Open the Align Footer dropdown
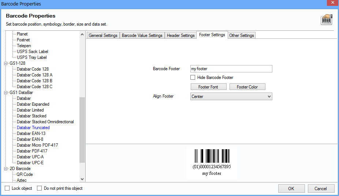The height and width of the screenshot is (196, 339). pyautogui.click(x=231, y=96)
